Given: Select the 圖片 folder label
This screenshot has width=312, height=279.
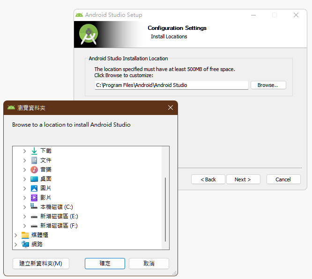Looking at the screenshot, I should [x=46, y=188].
